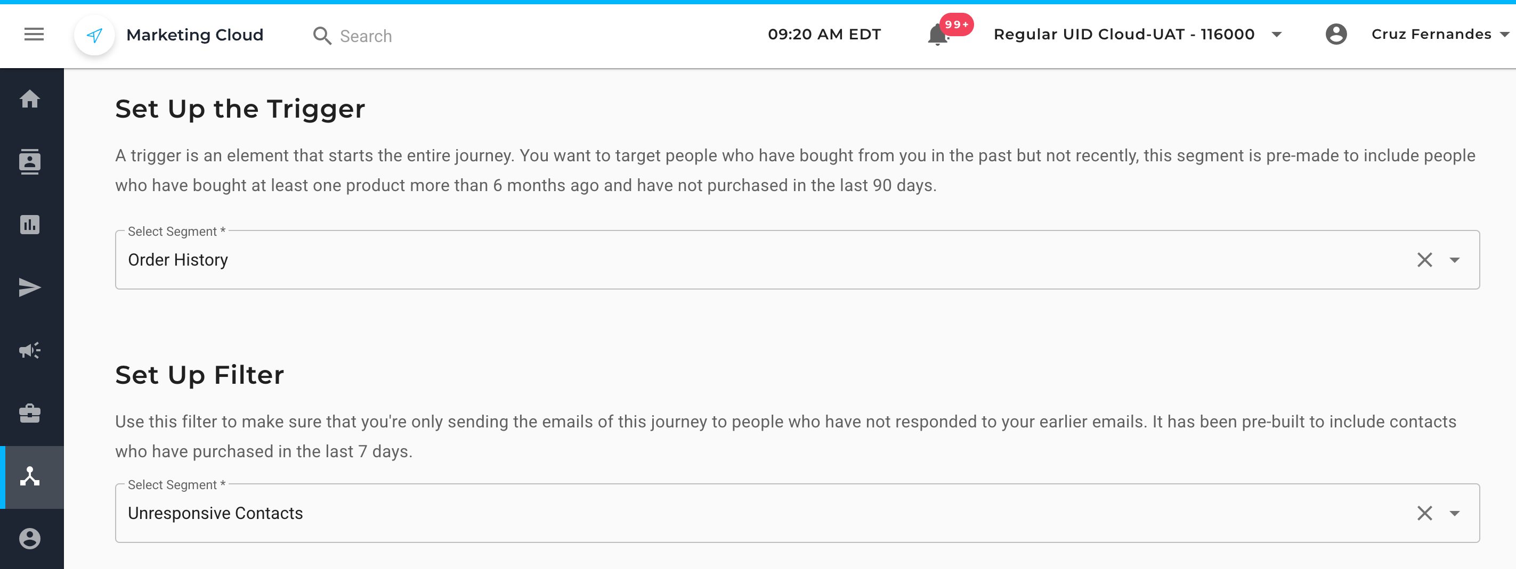Open the account sidebar icon at bottom

(29, 538)
